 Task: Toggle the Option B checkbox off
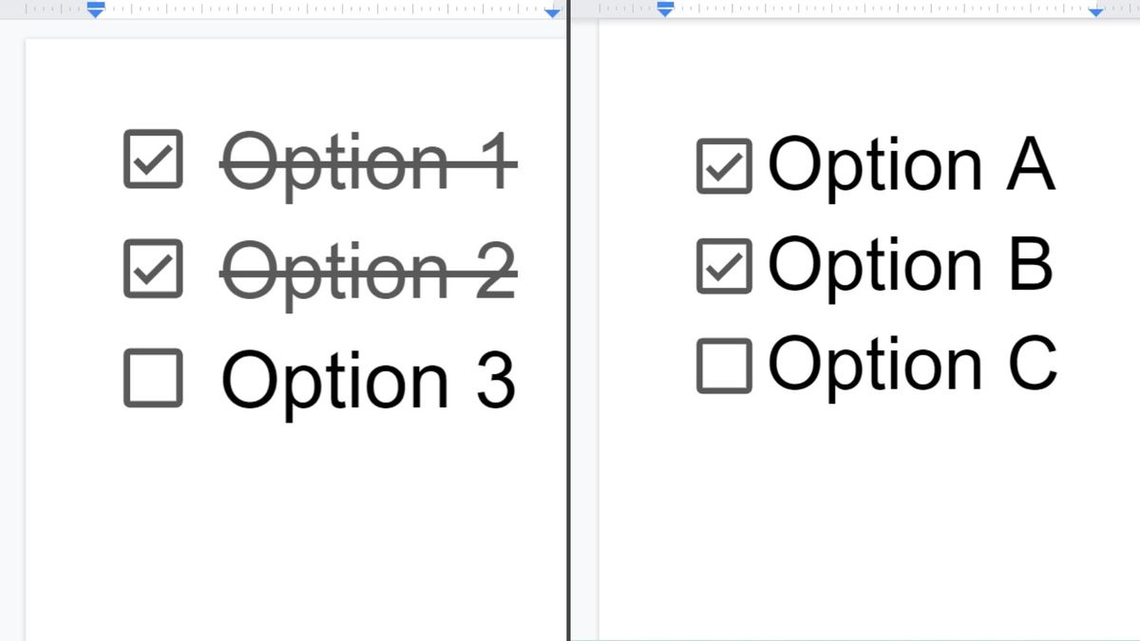click(x=724, y=264)
